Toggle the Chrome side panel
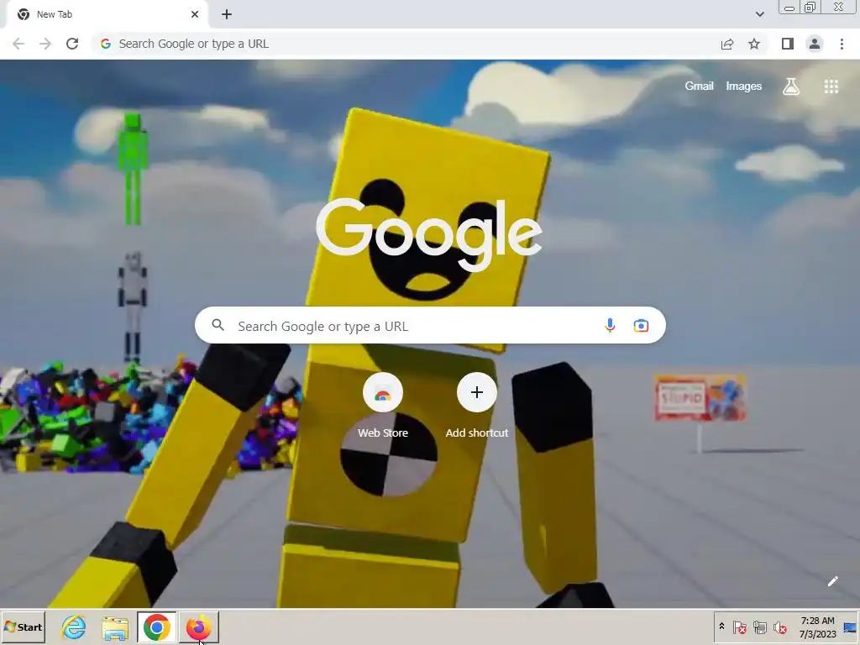The width and height of the screenshot is (860, 645). (x=788, y=44)
